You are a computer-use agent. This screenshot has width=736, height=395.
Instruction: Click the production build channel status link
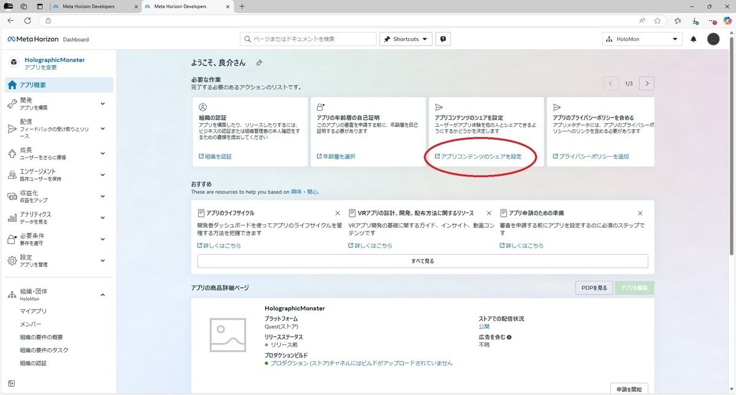pyautogui.click(x=361, y=363)
